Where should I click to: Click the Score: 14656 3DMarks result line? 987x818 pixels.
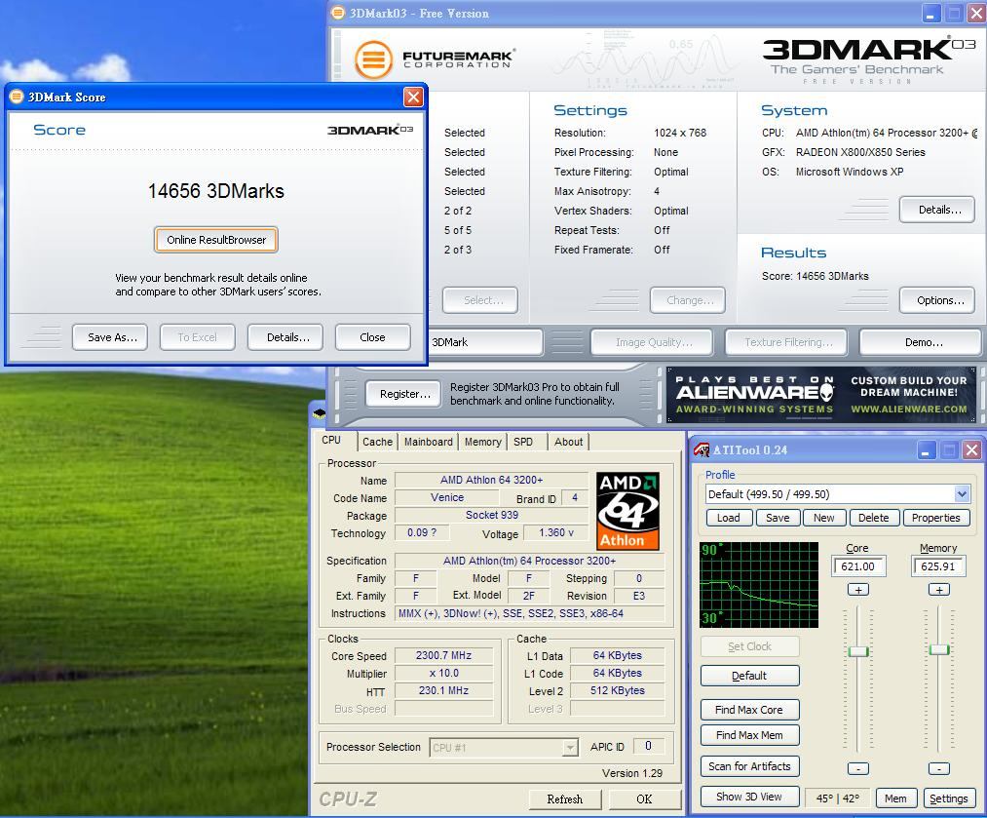(x=815, y=276)
